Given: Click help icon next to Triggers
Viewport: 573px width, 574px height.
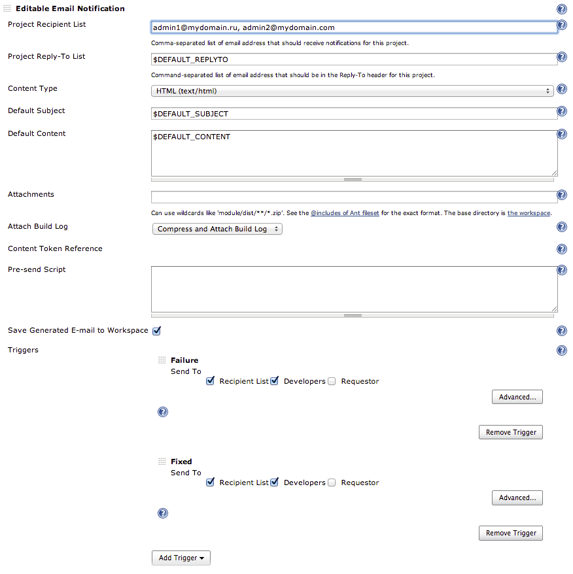Looking at the screenshot, I should pos(561,350).
